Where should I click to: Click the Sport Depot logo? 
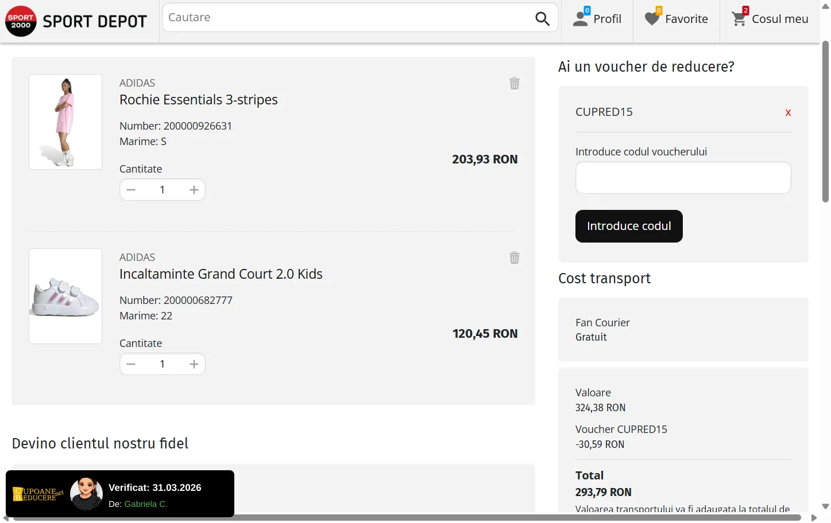76,21
